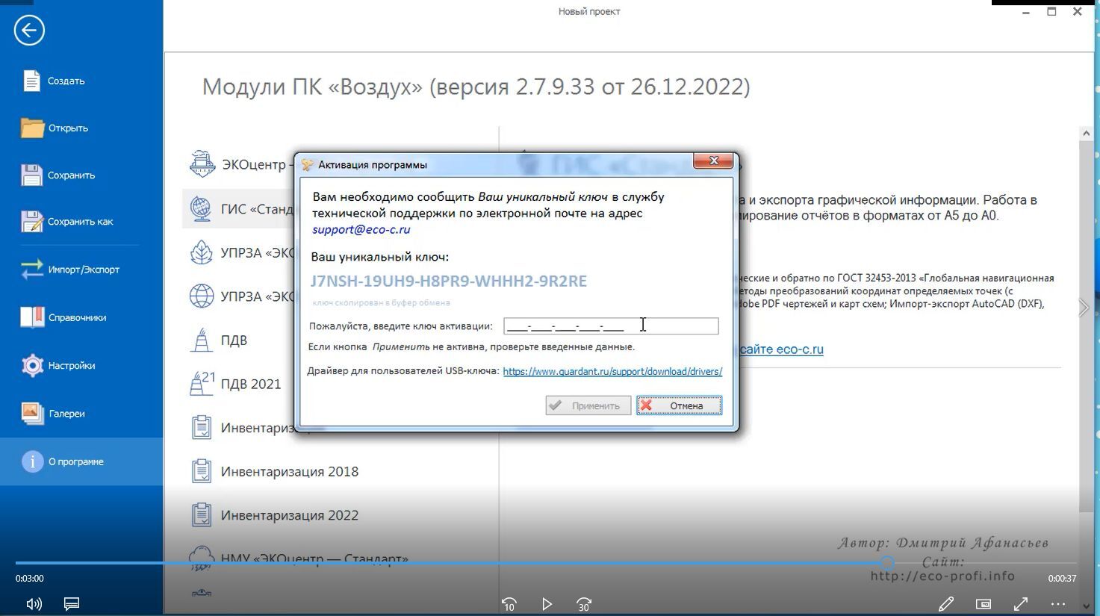1100x616 pixels.
Task: Click the support@eco-c.ru email address
Action: [361, 229]
